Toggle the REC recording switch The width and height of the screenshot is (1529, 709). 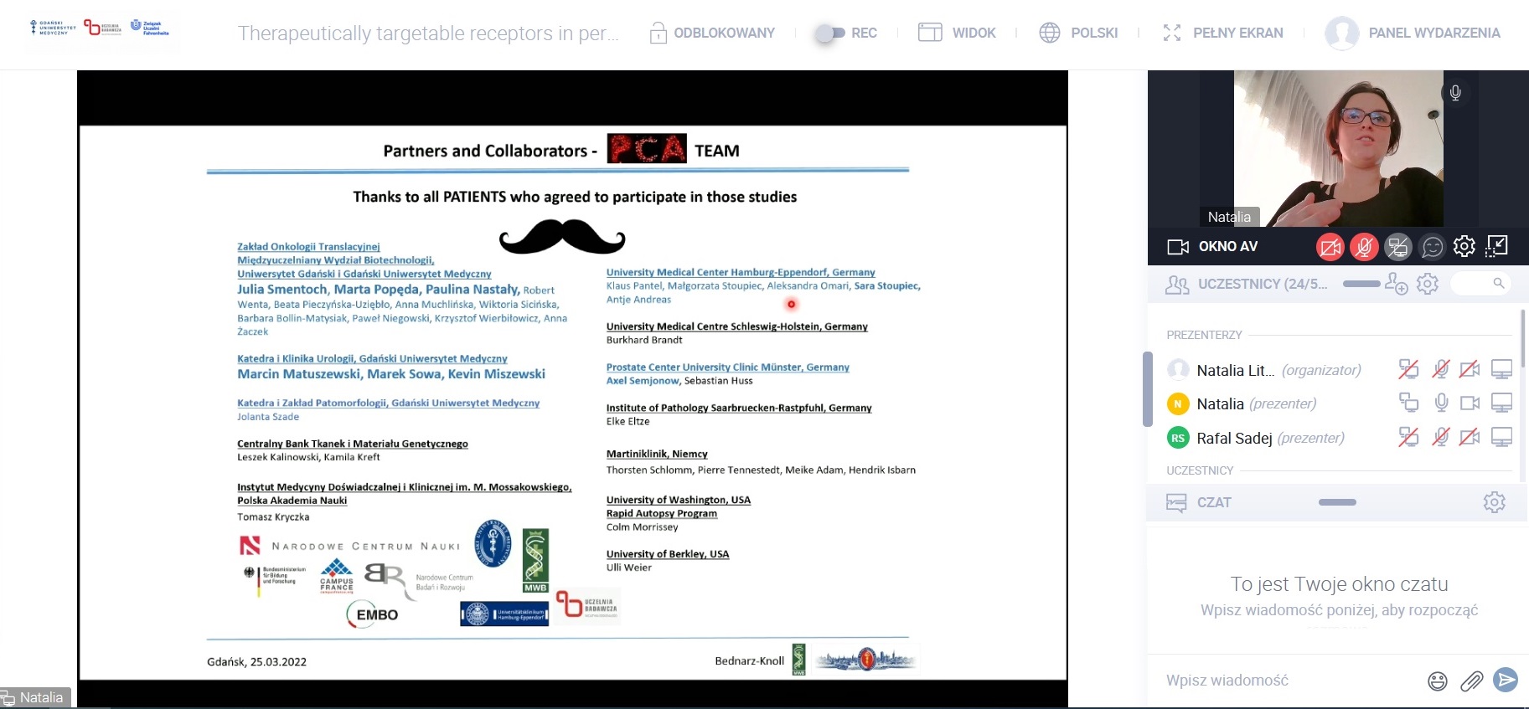[x=830, y=33]
